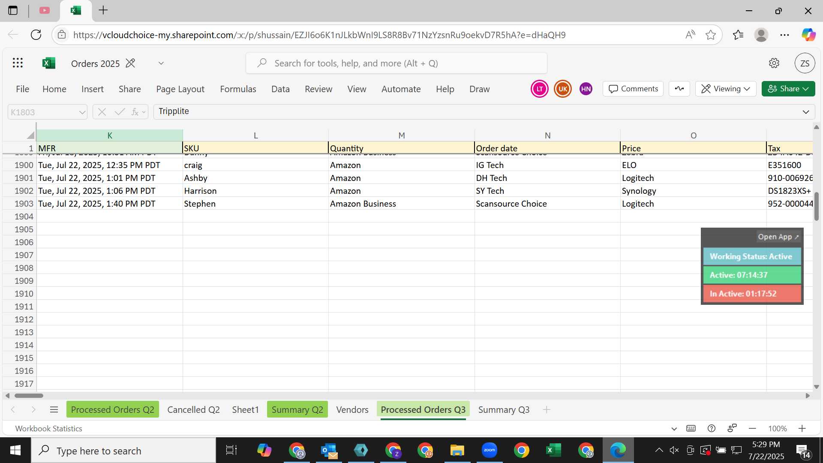Open the Formulas ribbon tab

(x=238, y=89)
